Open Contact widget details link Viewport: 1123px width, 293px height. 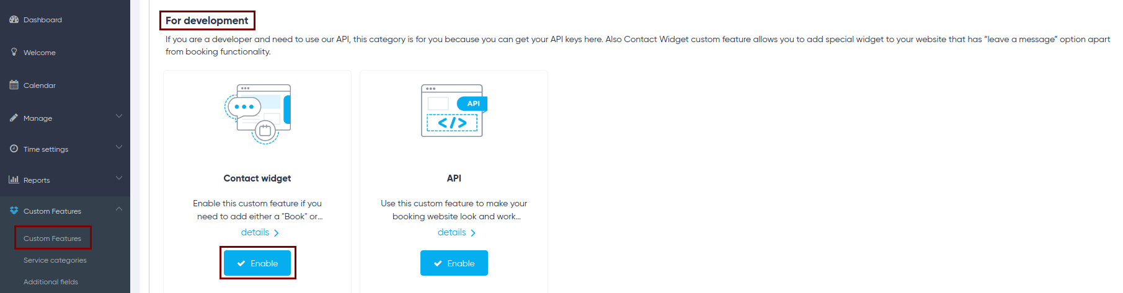click(x=259, y=232)
